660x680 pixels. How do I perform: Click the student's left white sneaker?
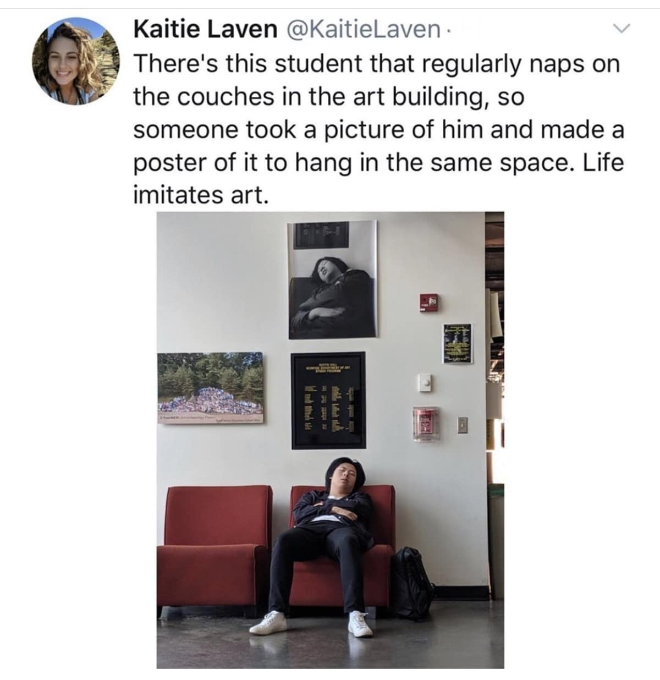click(268, 622)
